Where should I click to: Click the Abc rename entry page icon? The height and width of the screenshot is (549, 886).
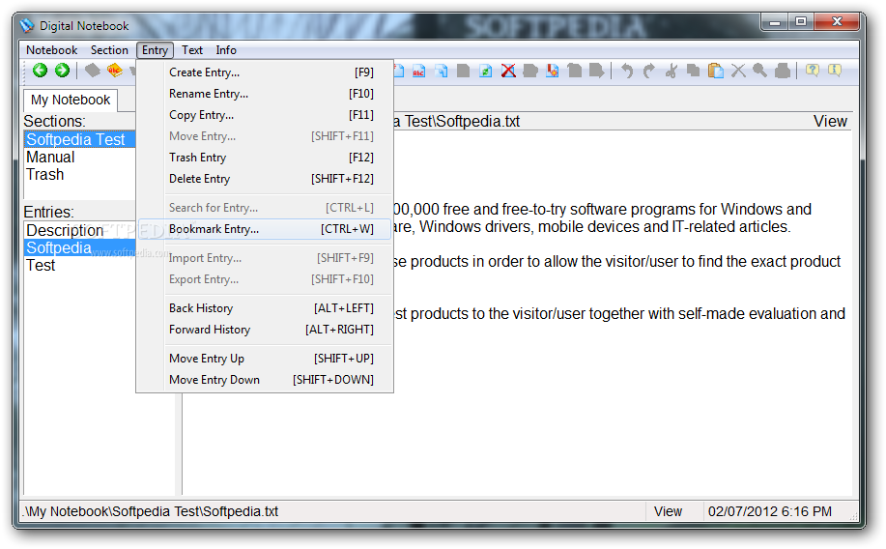coord(418,71)
